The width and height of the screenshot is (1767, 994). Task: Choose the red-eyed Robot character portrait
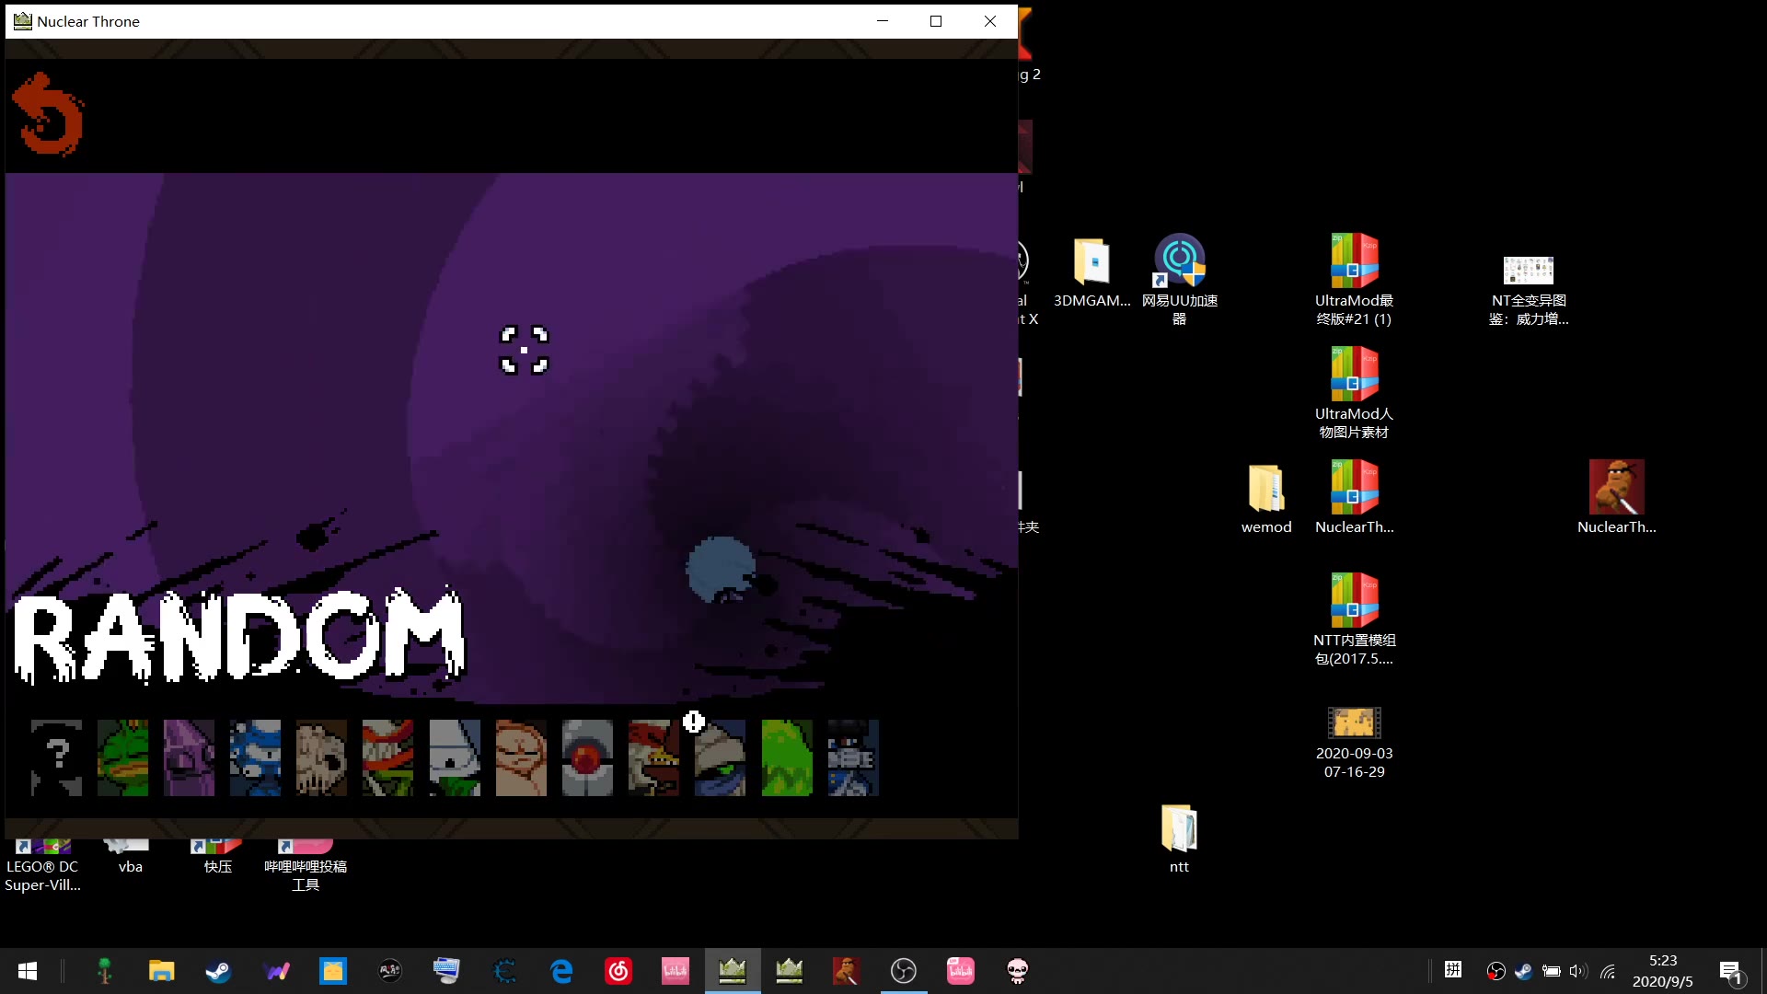[587, 757]
